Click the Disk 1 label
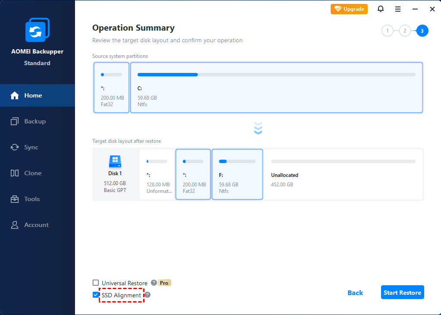 pos(115,173)
